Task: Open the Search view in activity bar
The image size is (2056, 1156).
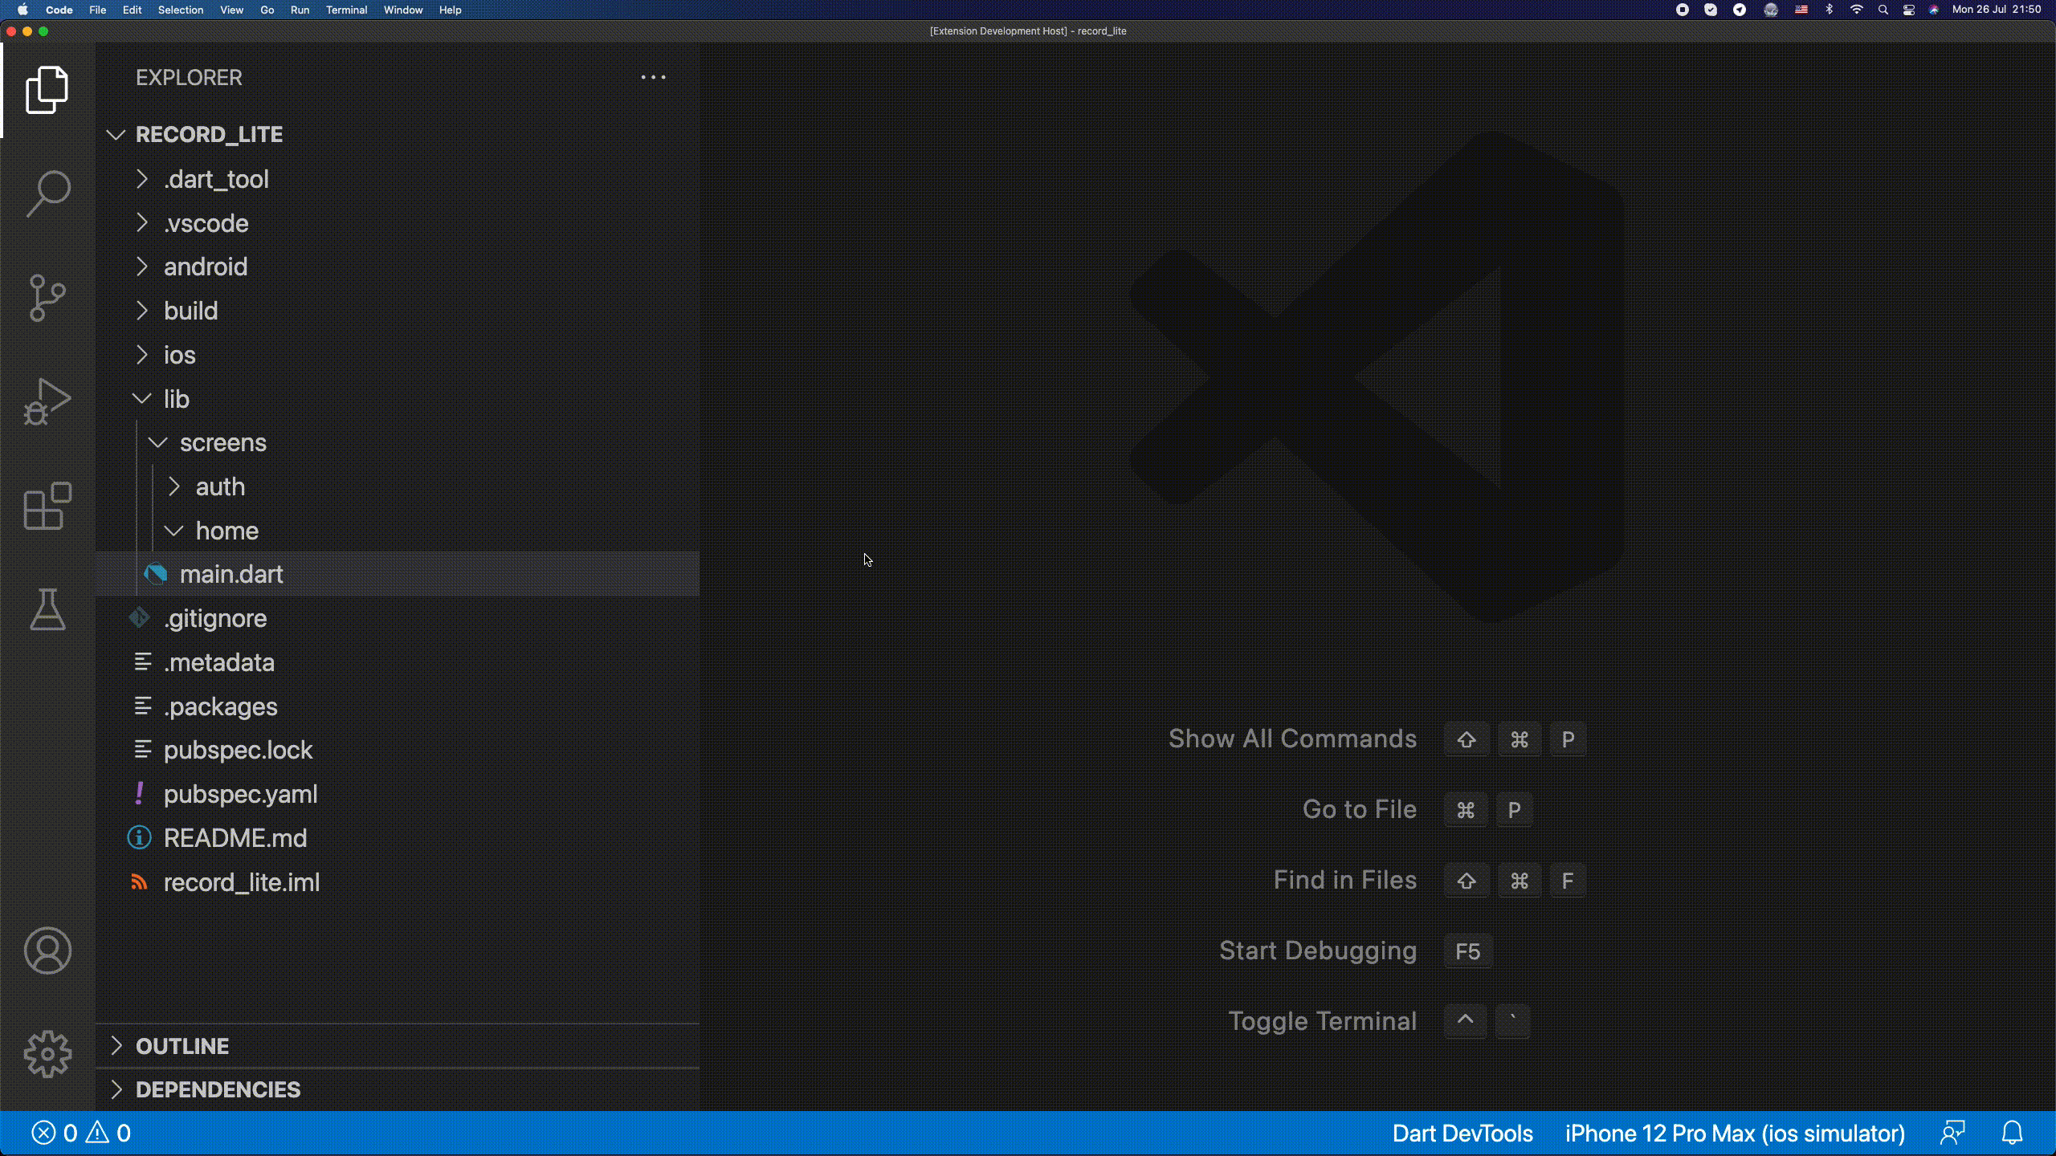Action: [47, 193]
